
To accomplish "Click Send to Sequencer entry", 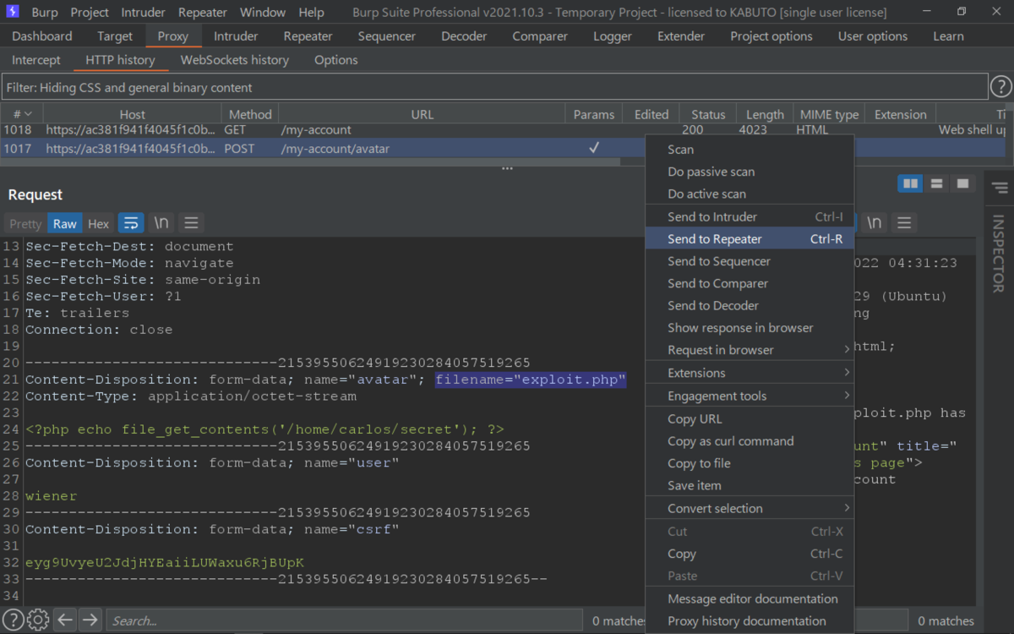I will tap(749, 261).
